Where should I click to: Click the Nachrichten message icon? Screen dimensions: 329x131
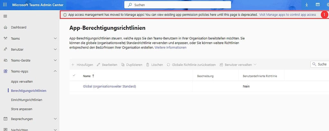[6, 130]
